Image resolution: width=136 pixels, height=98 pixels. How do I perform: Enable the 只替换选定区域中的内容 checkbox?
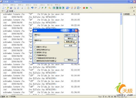[x=35, y=58]
